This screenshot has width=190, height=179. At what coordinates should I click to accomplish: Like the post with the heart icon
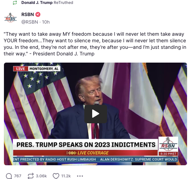(56, 176)
